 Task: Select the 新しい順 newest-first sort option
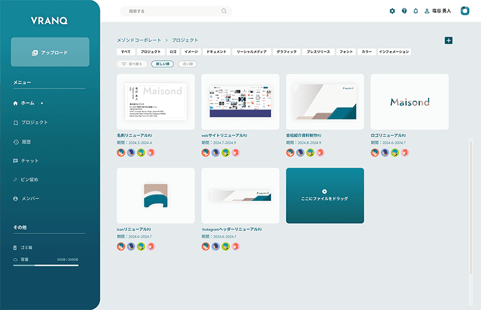point(162,64)
